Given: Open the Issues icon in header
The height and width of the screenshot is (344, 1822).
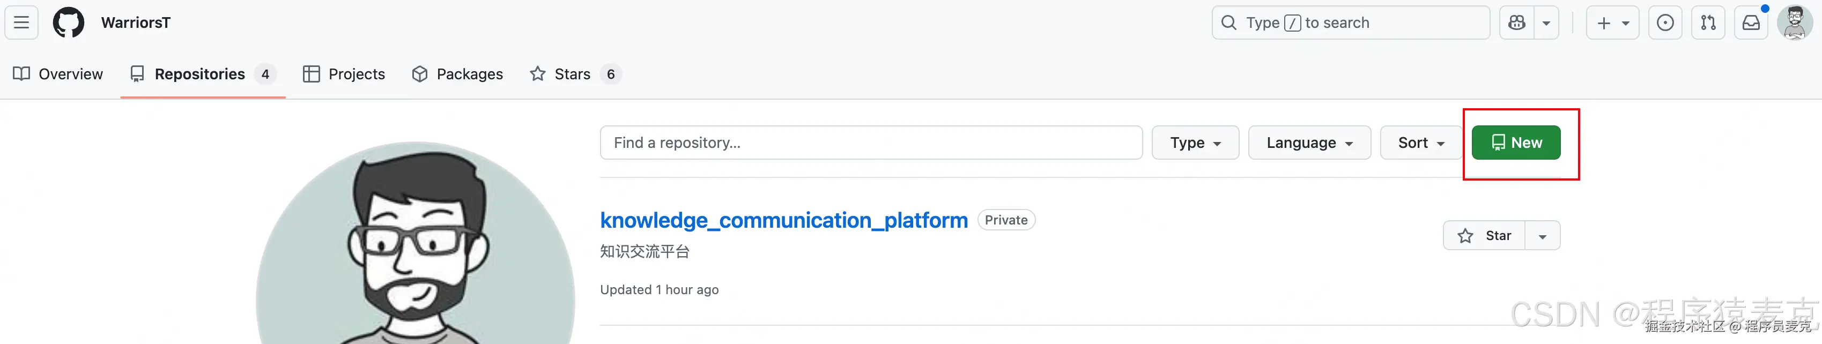Looking at the screenshot, I should click(x=1665, y=23).
